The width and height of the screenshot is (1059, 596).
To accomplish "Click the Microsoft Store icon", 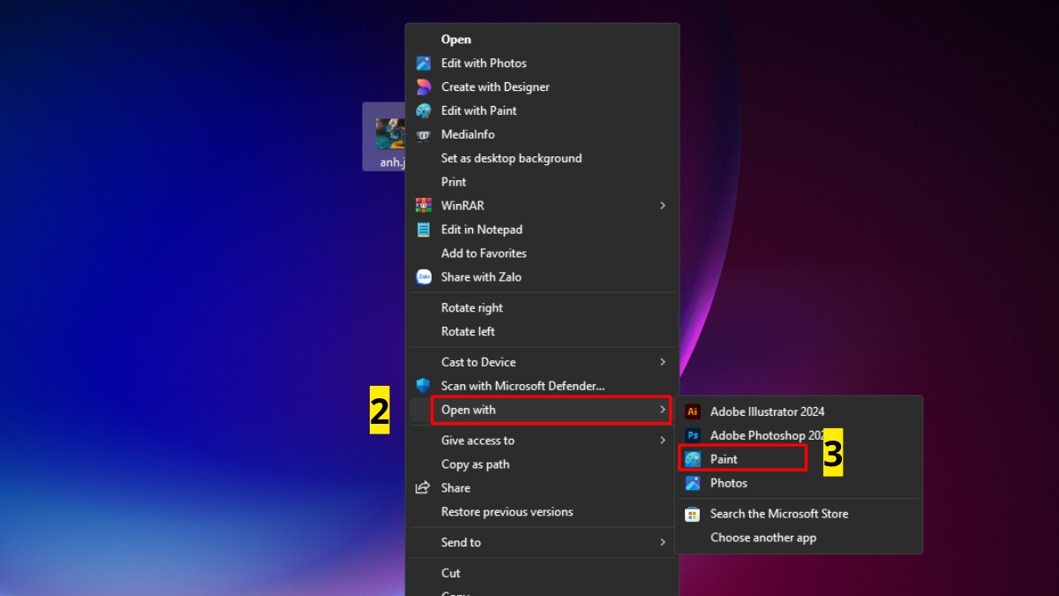I will [692, 513].
